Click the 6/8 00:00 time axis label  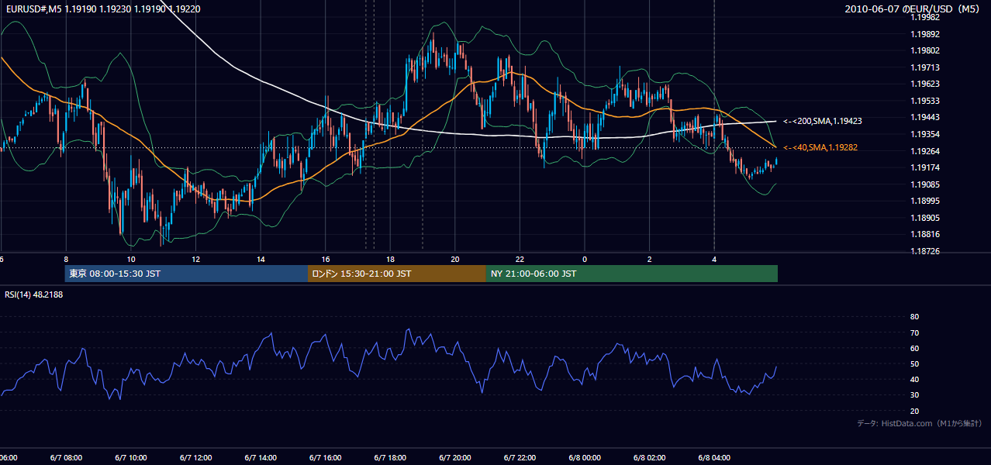coord(584,458)
